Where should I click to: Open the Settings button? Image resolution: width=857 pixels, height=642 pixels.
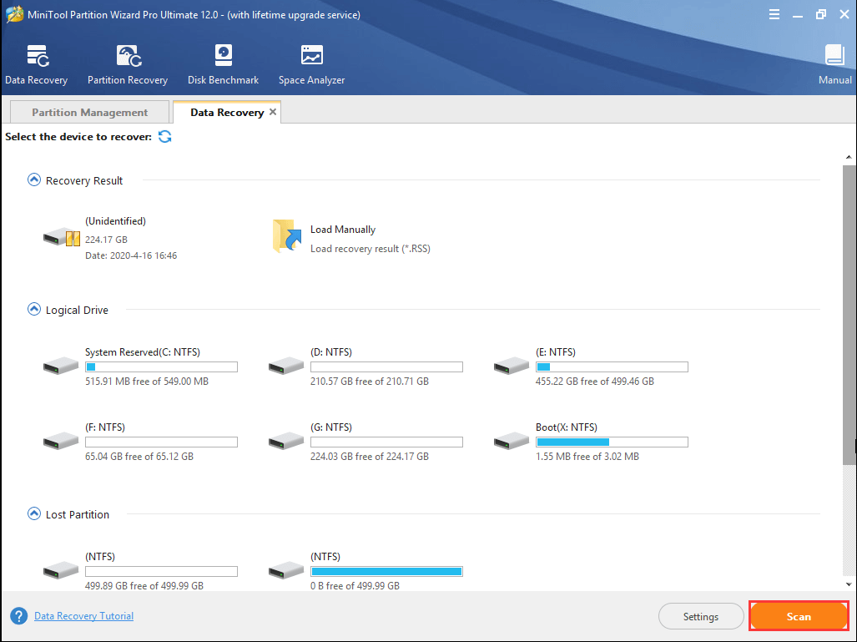700,616
